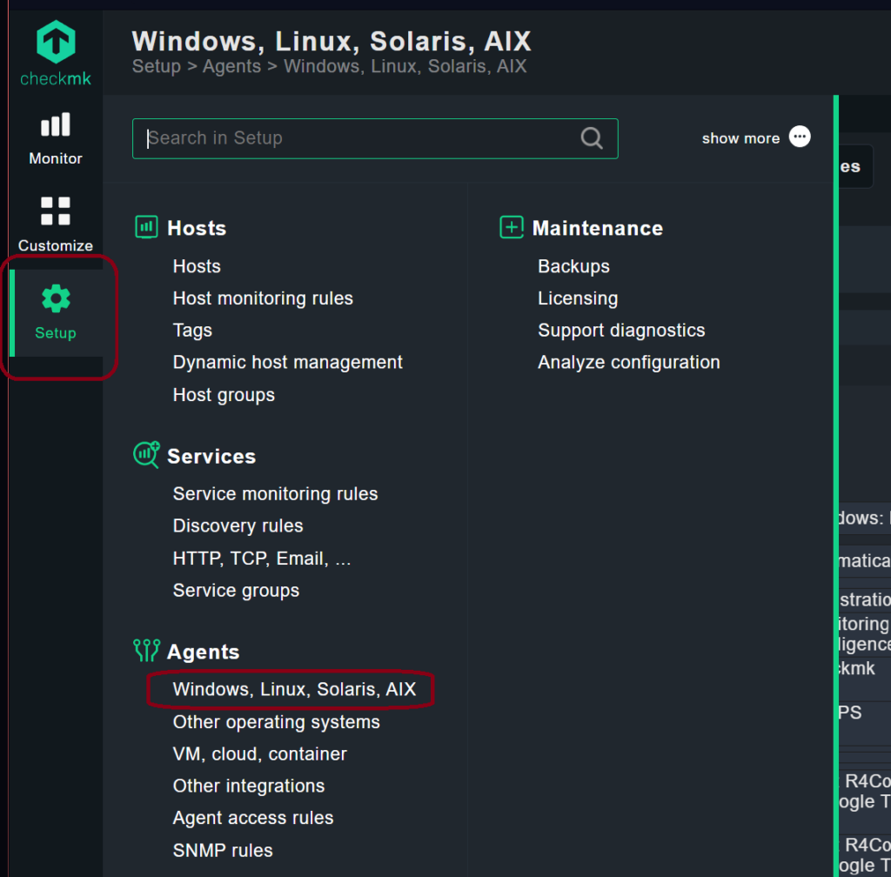Screen dimensions: 891x877
Task: Open Licensing page
Action: [x=578, y=298]
